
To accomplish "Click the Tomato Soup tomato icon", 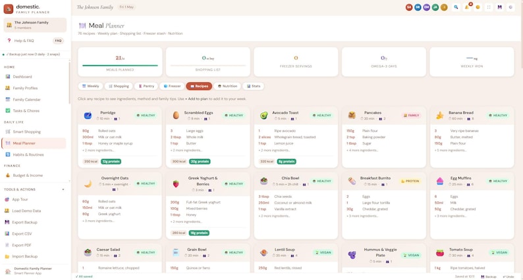I will click(x=440, y=252).
